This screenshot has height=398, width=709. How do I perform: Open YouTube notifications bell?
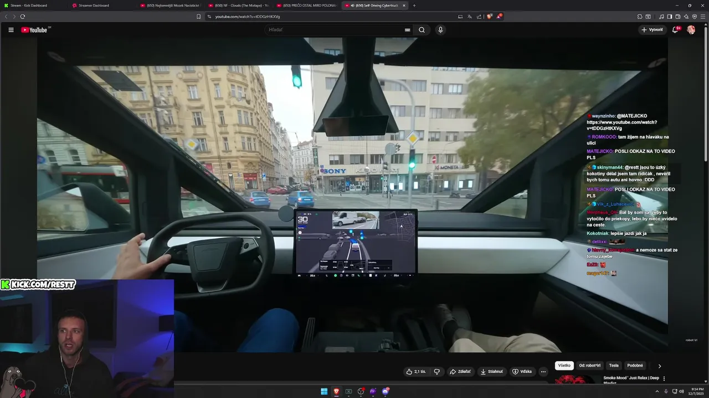(x=675, y=30)
